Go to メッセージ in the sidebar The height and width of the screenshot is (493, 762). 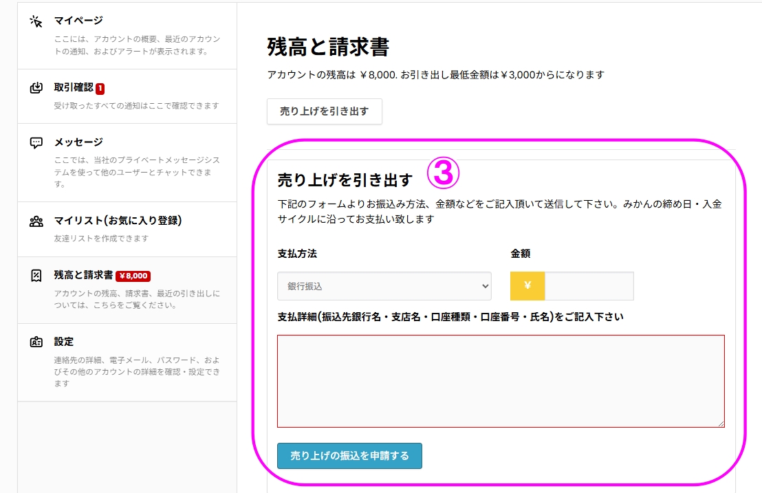(x=77, y=142)
